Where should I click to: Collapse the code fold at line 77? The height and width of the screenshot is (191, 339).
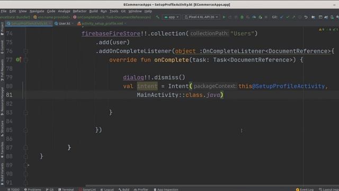[x=25, y=60]
